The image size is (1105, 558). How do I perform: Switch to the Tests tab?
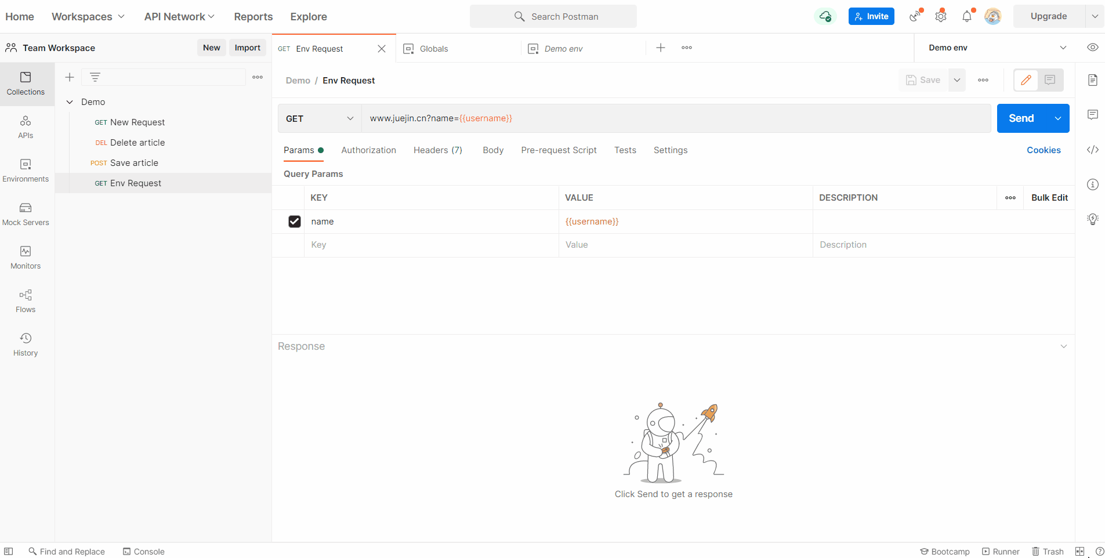coord(625,150)
